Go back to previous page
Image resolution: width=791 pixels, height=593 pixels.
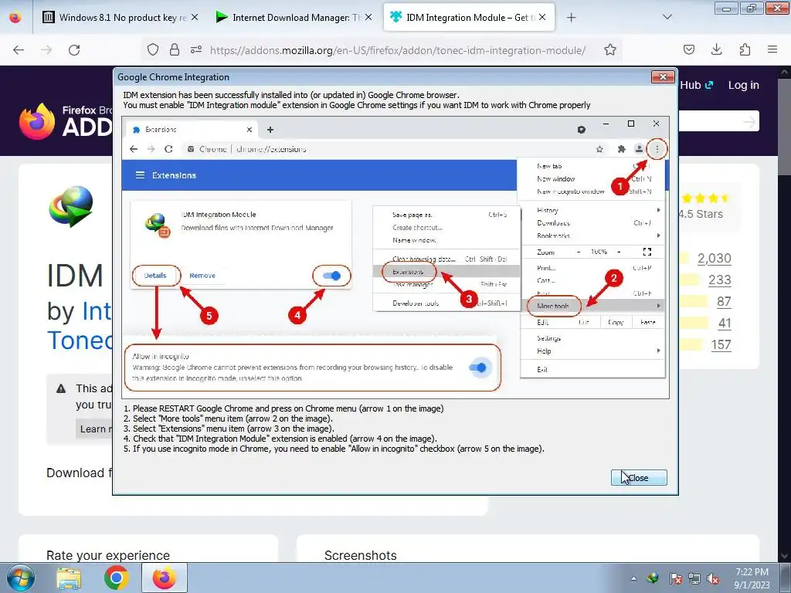[x=19, y=49]
